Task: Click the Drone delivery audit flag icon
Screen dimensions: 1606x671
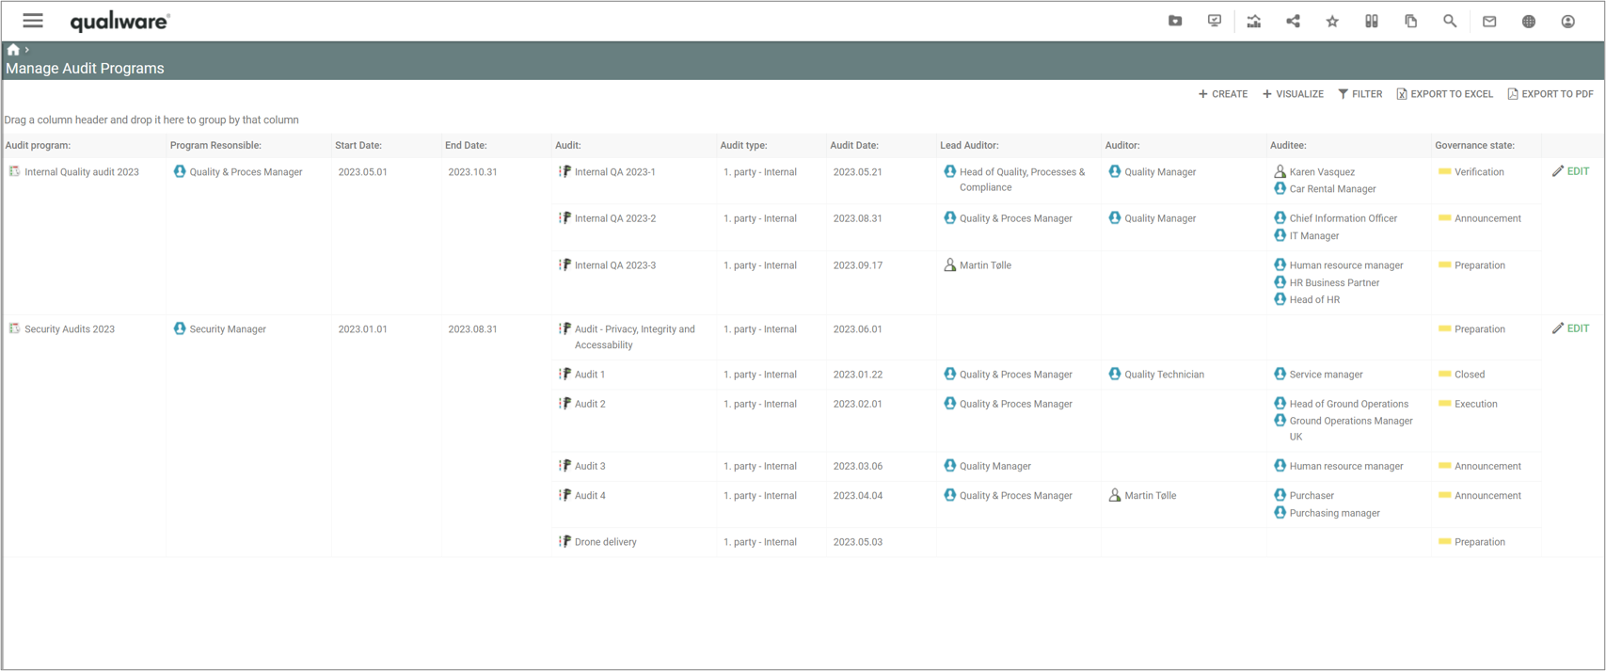Action: click(564, 541)
